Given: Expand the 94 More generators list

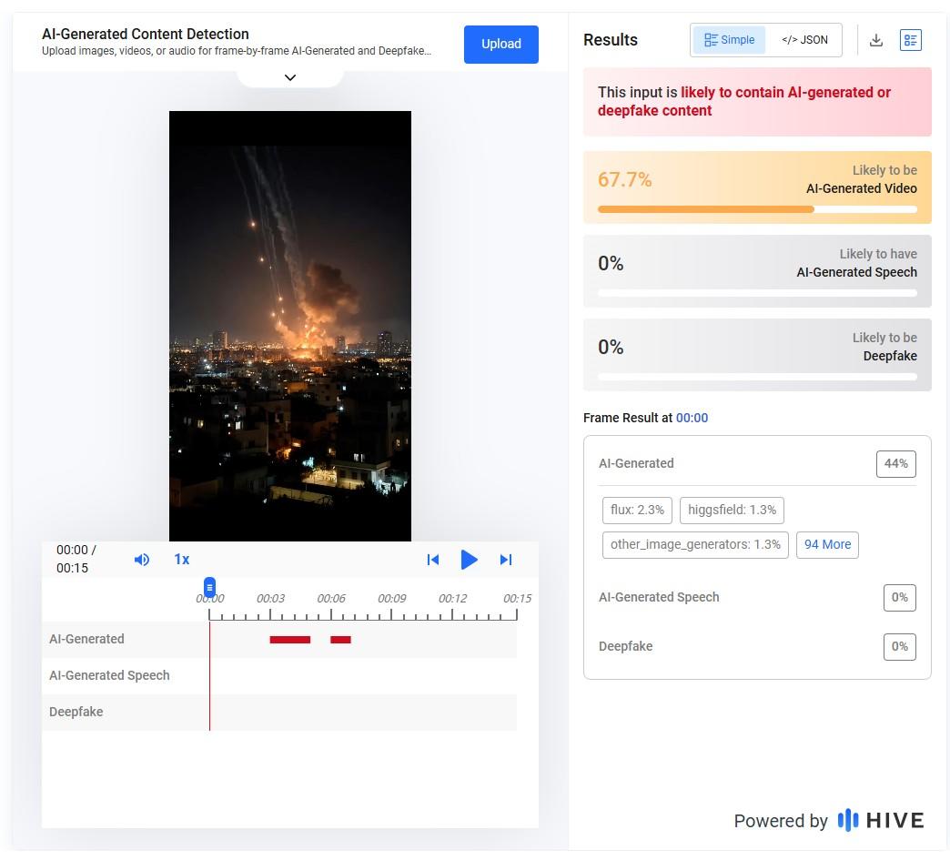Looking at the screenshot, I should (827, 544).
